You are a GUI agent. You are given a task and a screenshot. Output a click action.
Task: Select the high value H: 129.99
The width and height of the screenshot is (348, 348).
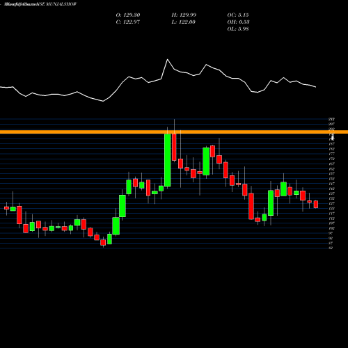tap(184, 15)
